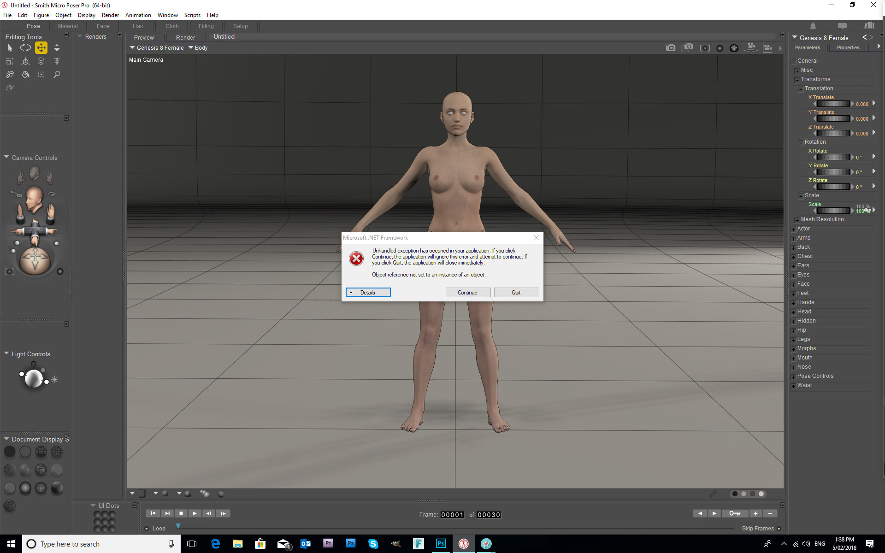Click Quit in the .NET error dialog
885x553 pixels.
tap(516, 293)
